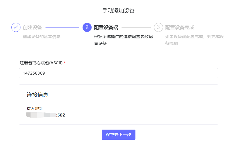The height and width of the screenshot is (156, 236).
Task: Click the step 3 numbered circle icon
Action: tap(158, 27)
